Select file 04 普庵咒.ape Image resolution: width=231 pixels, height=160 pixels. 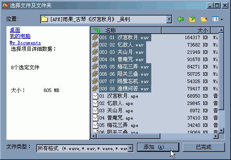(116, 118)
